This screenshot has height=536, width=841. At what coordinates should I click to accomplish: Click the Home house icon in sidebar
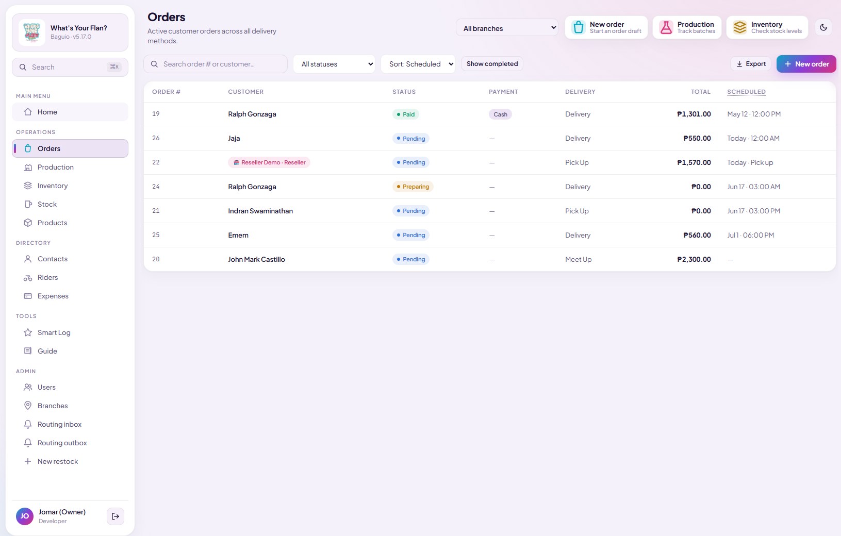click(28, 112)
